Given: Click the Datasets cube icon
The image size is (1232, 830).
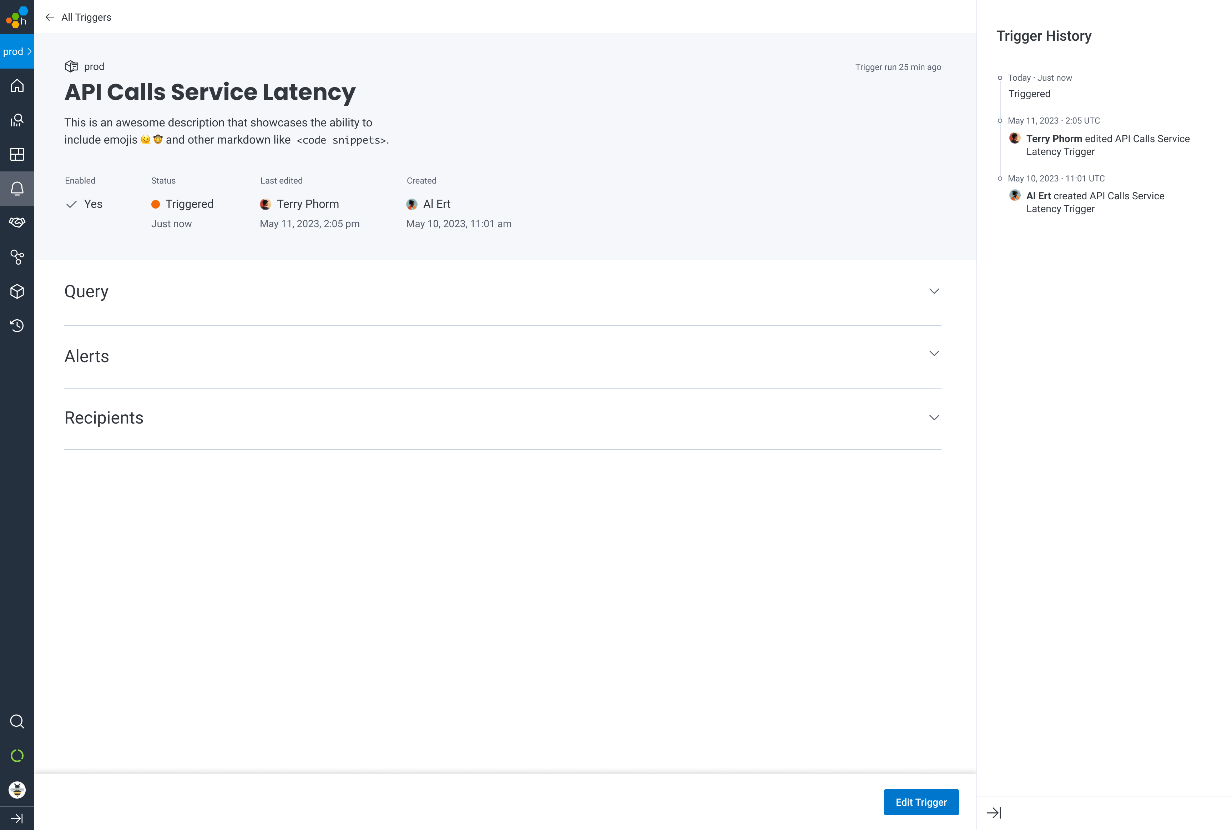Looking at the screenshot, I should pos(17,291).
